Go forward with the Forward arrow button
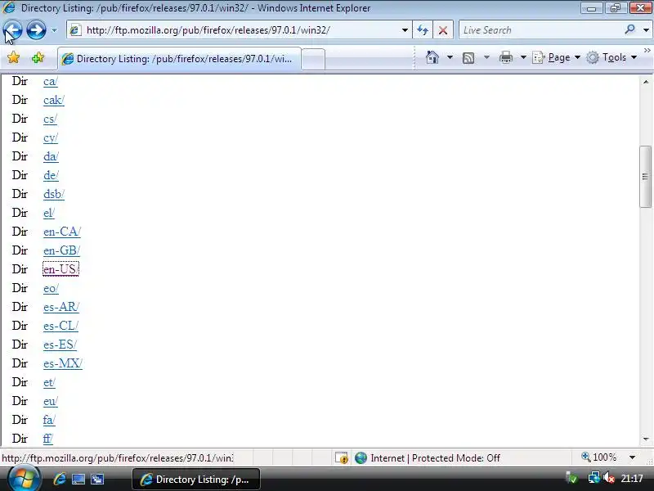This screenshot has width=654, height=491. click(36, 30)
